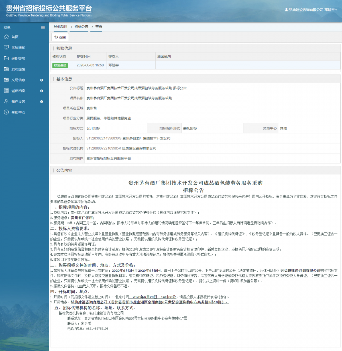Screen dimensions: 342x351
Task: Toggle the hamburger menu icon beside 菜单
Action: click(x=43, y=28)
